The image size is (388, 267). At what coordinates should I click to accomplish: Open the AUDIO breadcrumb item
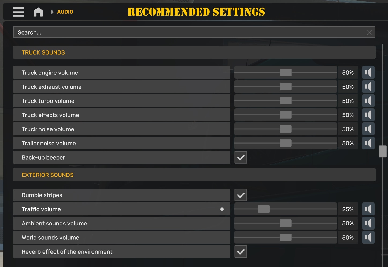tap(65, 12)
